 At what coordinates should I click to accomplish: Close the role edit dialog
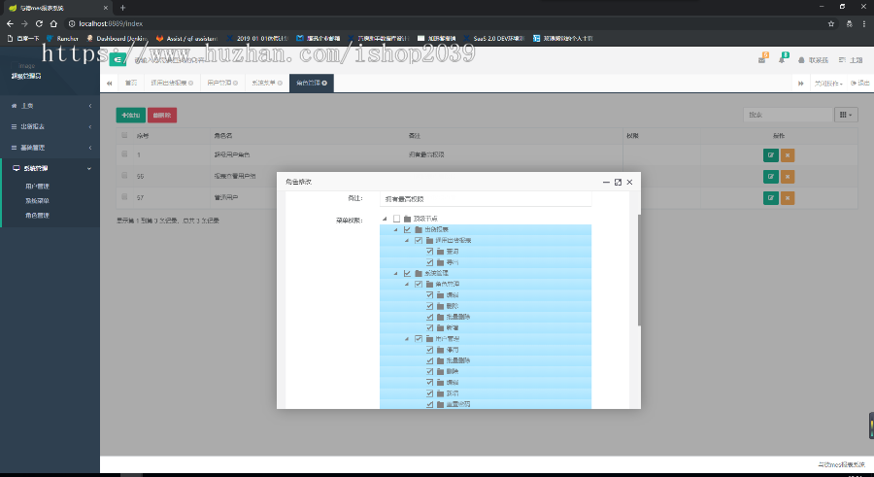(x=629, y=182)
